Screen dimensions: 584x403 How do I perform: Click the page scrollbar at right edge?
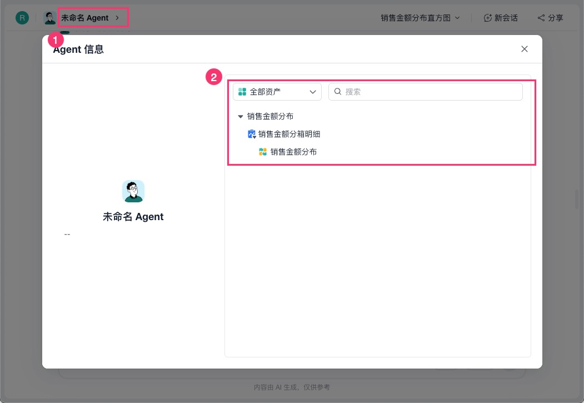(577, 199)
